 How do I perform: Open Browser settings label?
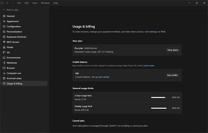[x=11, y=68]
